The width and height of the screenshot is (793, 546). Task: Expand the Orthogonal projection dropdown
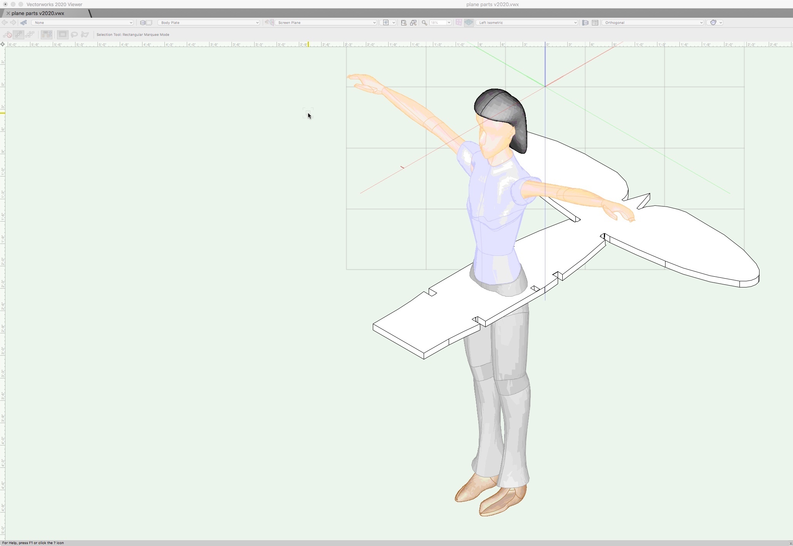coord(652,23)
